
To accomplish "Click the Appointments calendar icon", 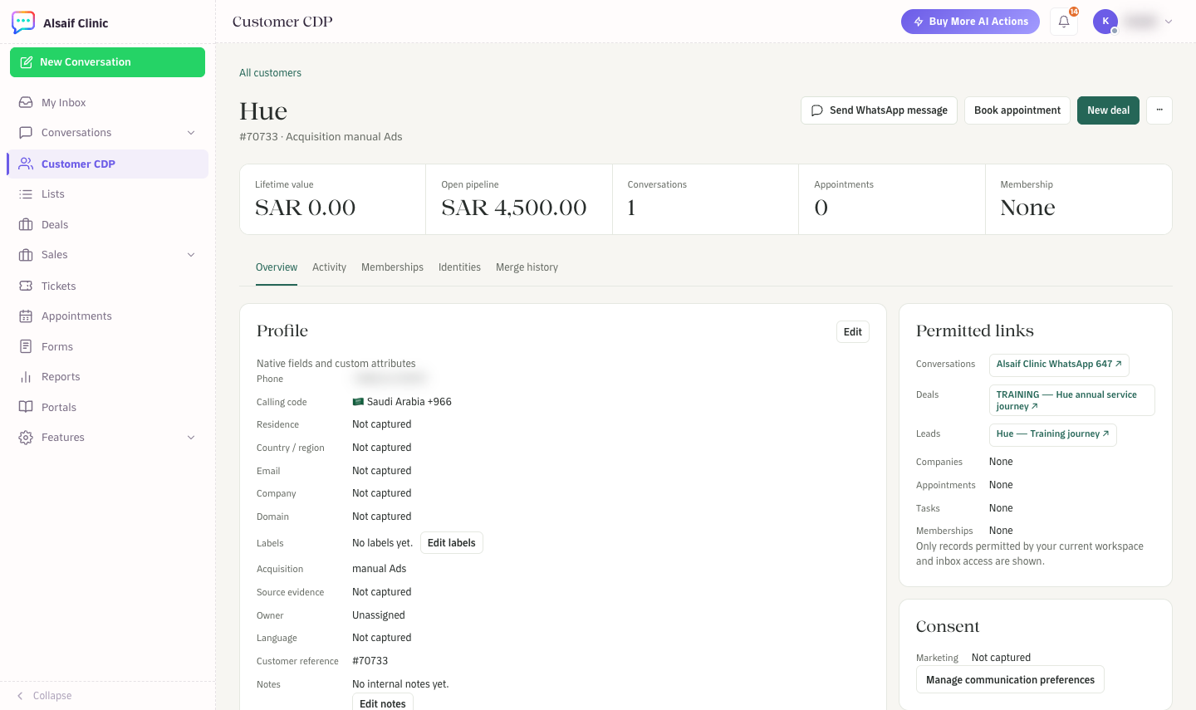I will (x=26, y=316).
